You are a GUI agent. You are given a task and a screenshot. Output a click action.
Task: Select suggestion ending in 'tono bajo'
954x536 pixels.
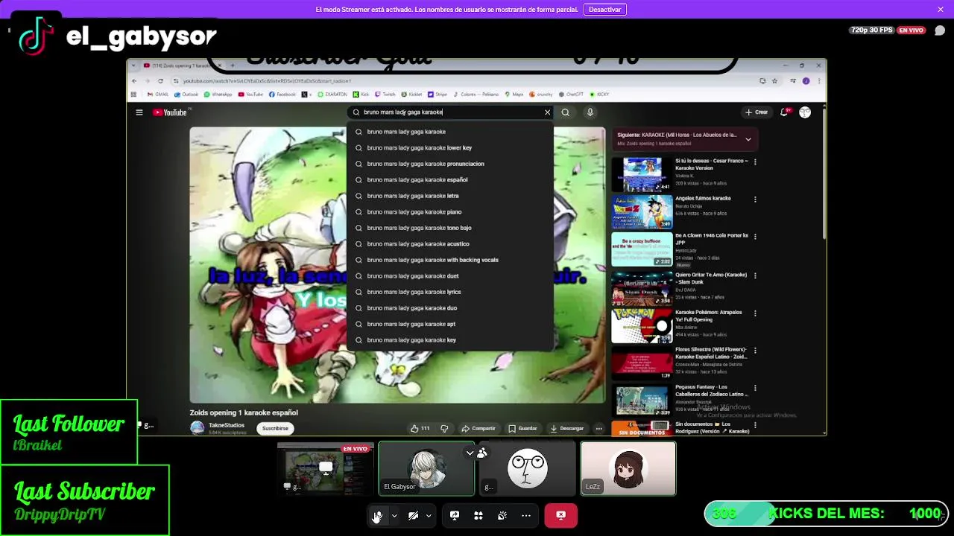[450, 228]
